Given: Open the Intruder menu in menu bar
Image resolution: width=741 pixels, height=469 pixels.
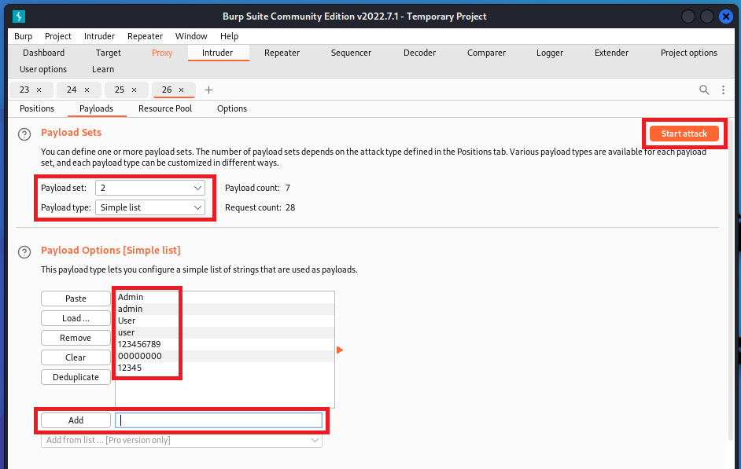Looking at the screenshot, I should tap(99, 36).
